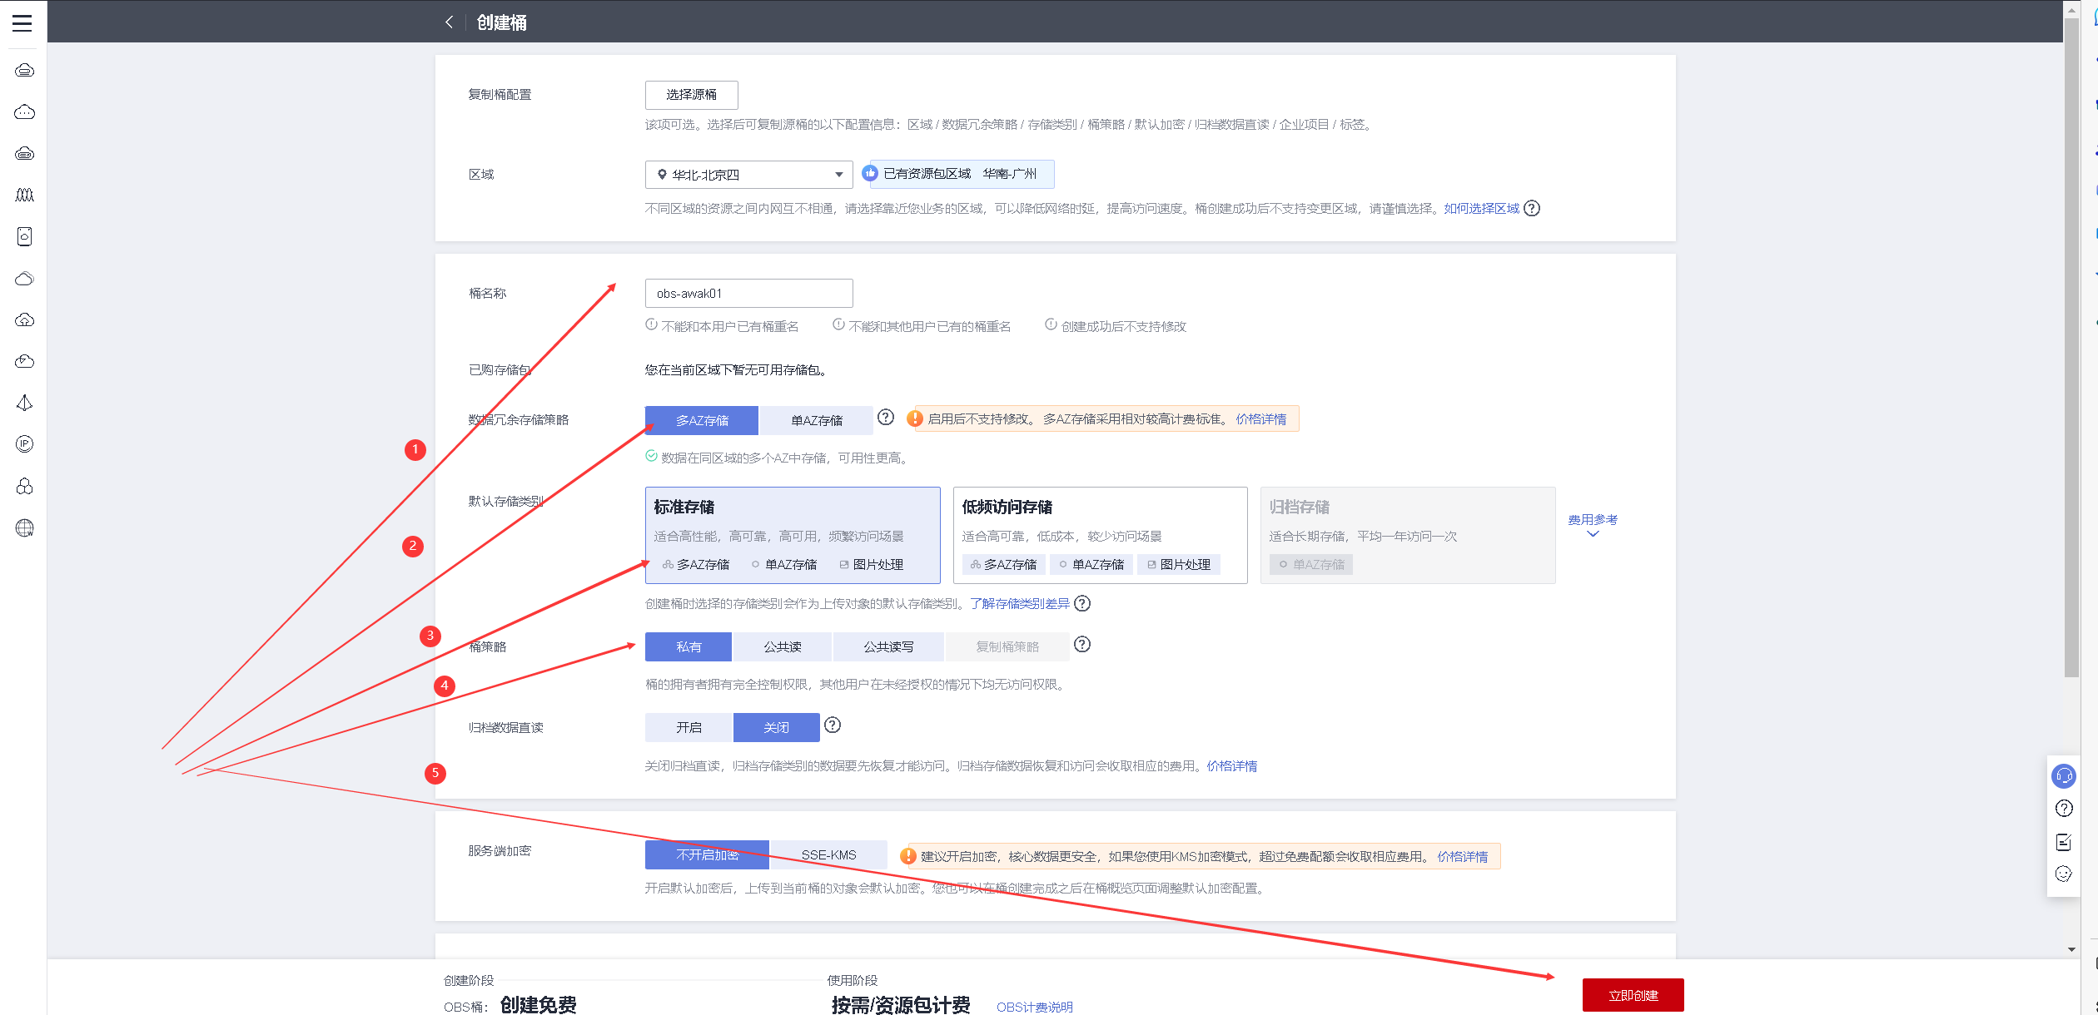Screen dimensions: 2098x1015
Task: Expand the 费用参考 chevron
Action: coord(1593,534)
